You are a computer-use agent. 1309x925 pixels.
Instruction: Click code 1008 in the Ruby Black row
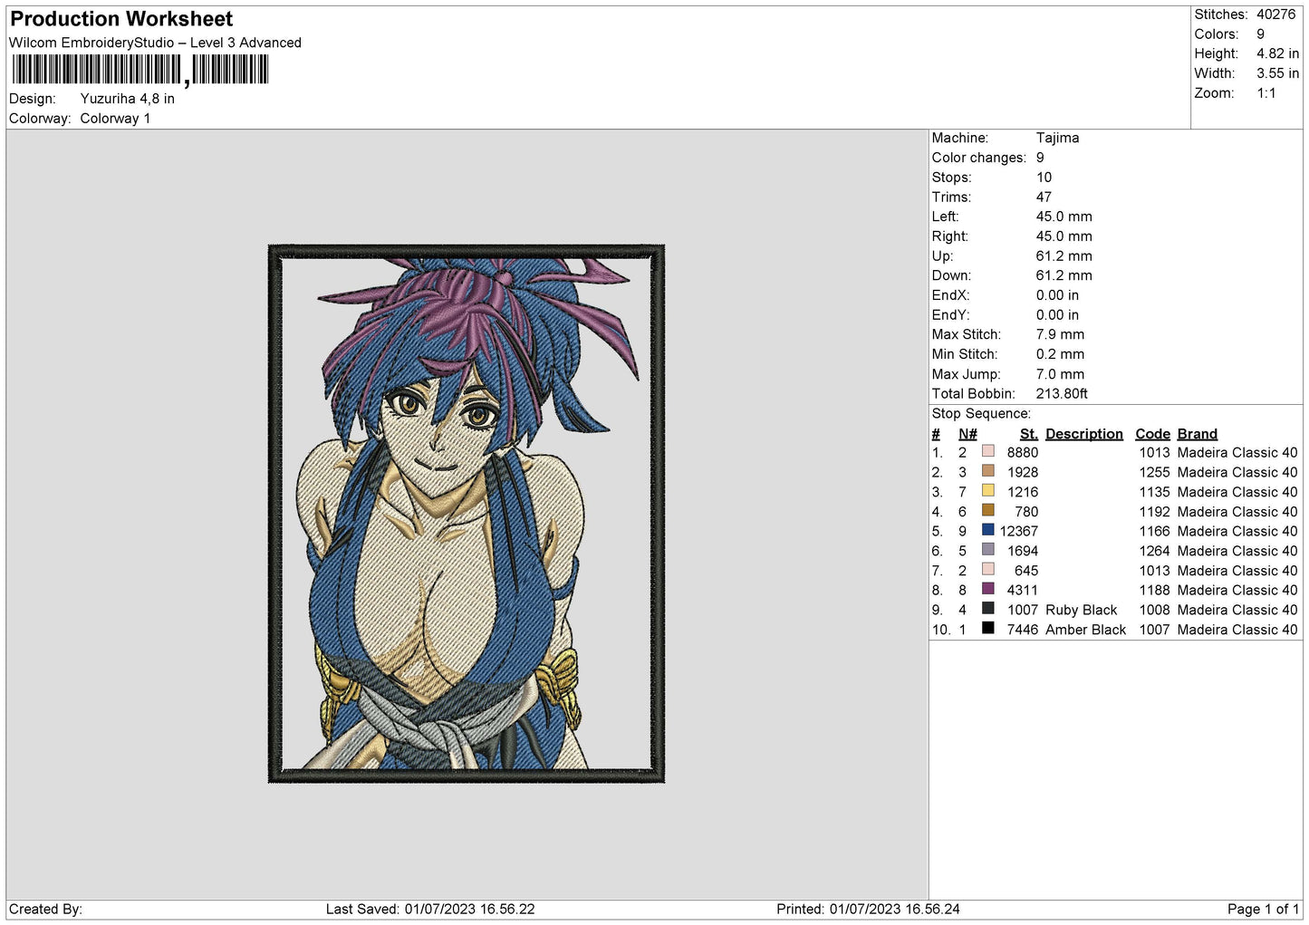point(1154,611)
